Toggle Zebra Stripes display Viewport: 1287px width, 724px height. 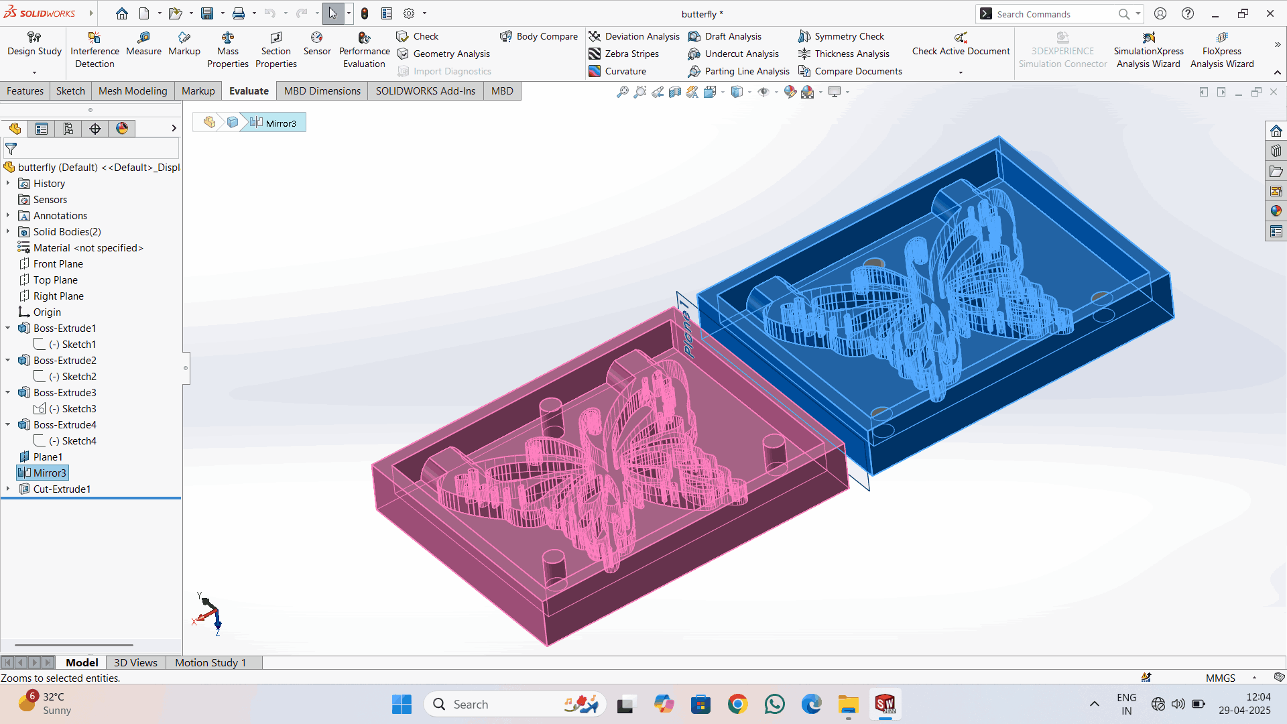(624, 54)
